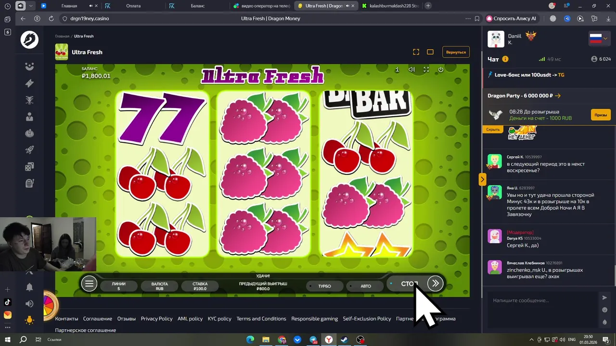Open the emoji picker in chat
The width and height of the screenshot is (616, 346).
point(604,310)
